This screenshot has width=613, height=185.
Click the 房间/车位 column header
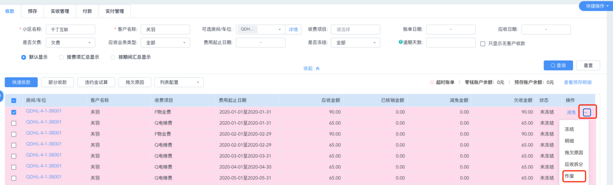(x=36, y=100)
